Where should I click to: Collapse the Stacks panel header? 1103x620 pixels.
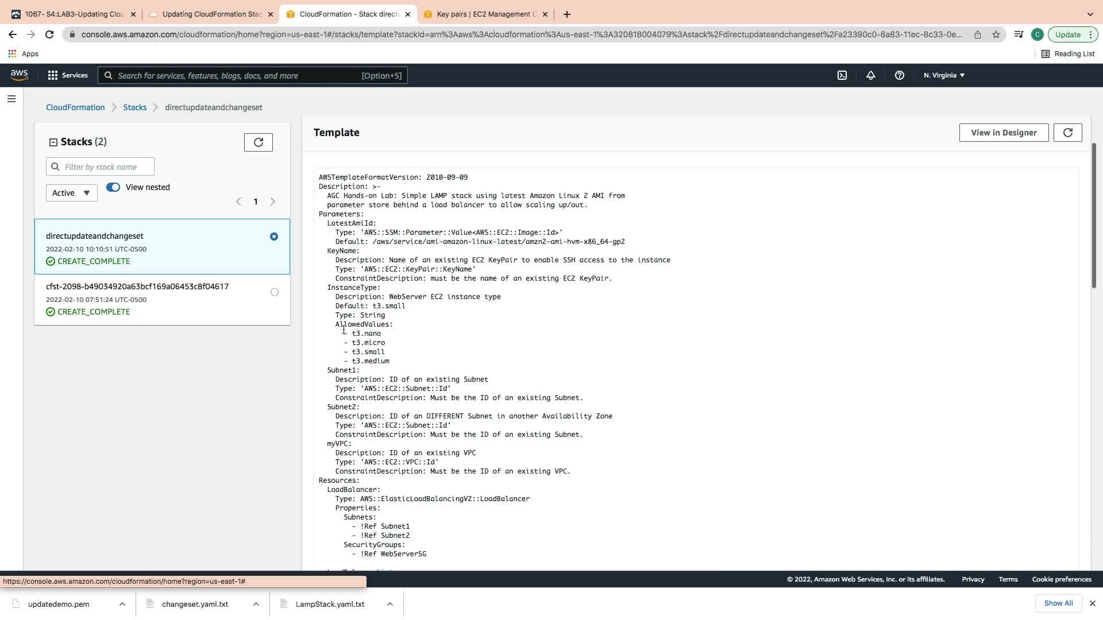[53, 142]
